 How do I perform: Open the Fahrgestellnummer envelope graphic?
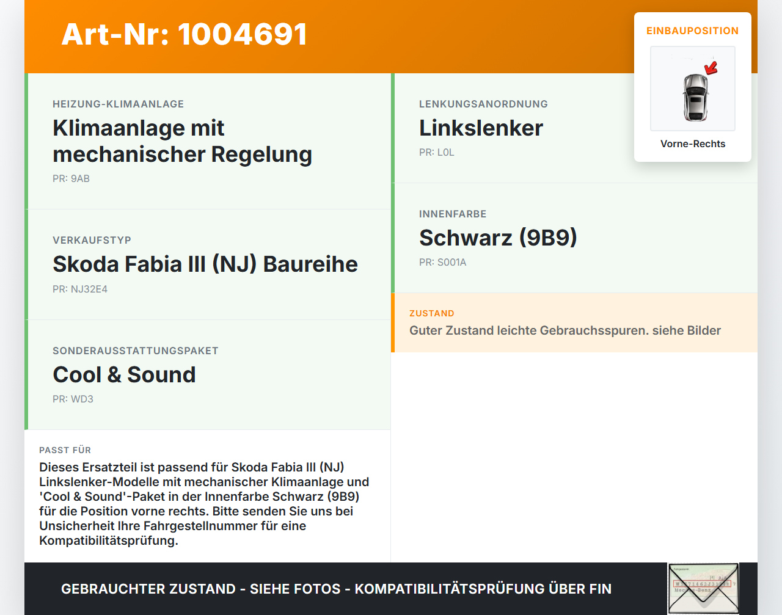pyautogui.click(x=703, y=587)
